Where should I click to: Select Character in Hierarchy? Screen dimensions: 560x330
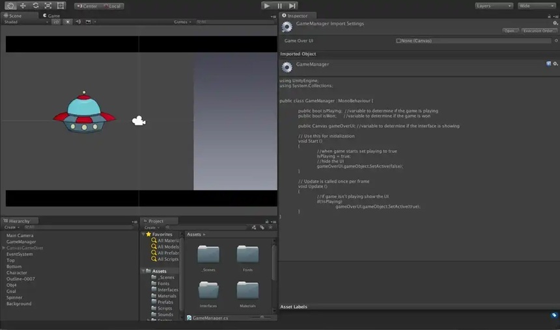pyautogui.click(x=16, y=273)
